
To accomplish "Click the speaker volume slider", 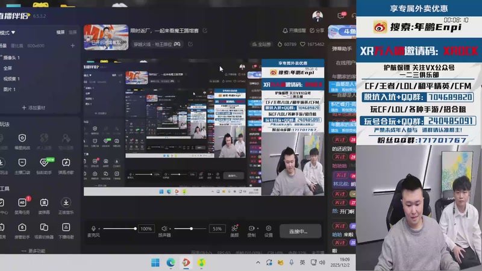I will pyautogui.click(x=190, y=229).
